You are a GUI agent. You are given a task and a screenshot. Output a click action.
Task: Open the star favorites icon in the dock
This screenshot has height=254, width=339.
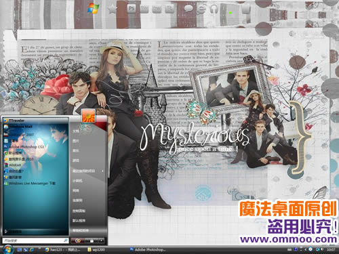point(112,9)
